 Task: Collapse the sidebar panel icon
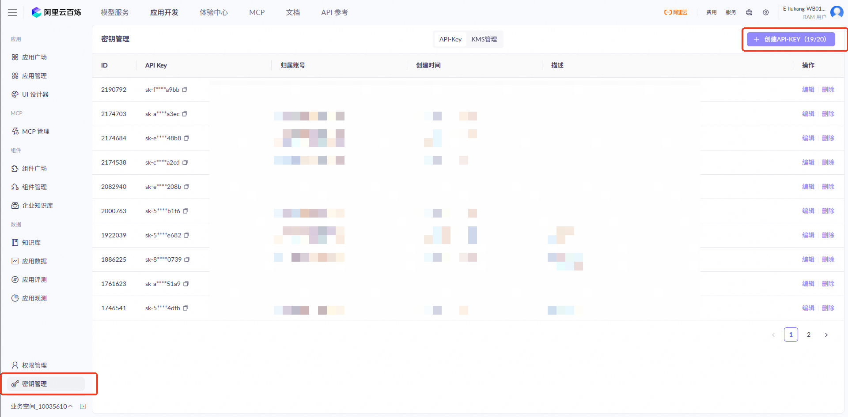(x=83, y=406)
